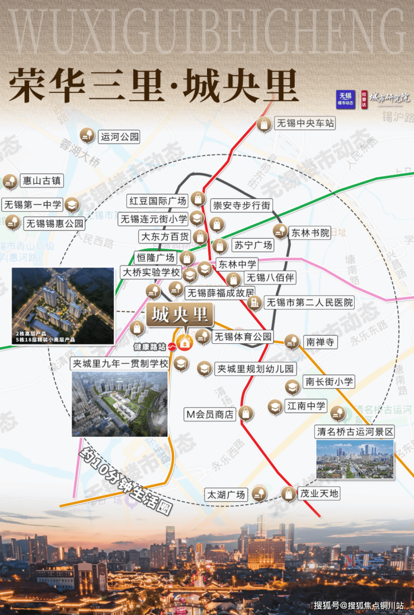414x615 pixels.
Task: Click the shopping bag icon by 茂业天地
Action: point(289,493)
